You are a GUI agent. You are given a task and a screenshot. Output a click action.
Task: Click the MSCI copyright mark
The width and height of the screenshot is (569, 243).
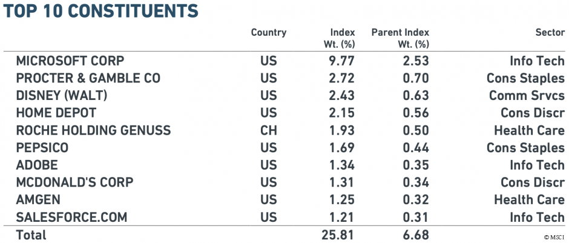(553, 236)
